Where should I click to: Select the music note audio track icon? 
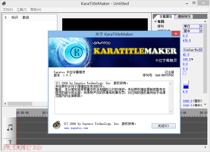click(10, 127)
